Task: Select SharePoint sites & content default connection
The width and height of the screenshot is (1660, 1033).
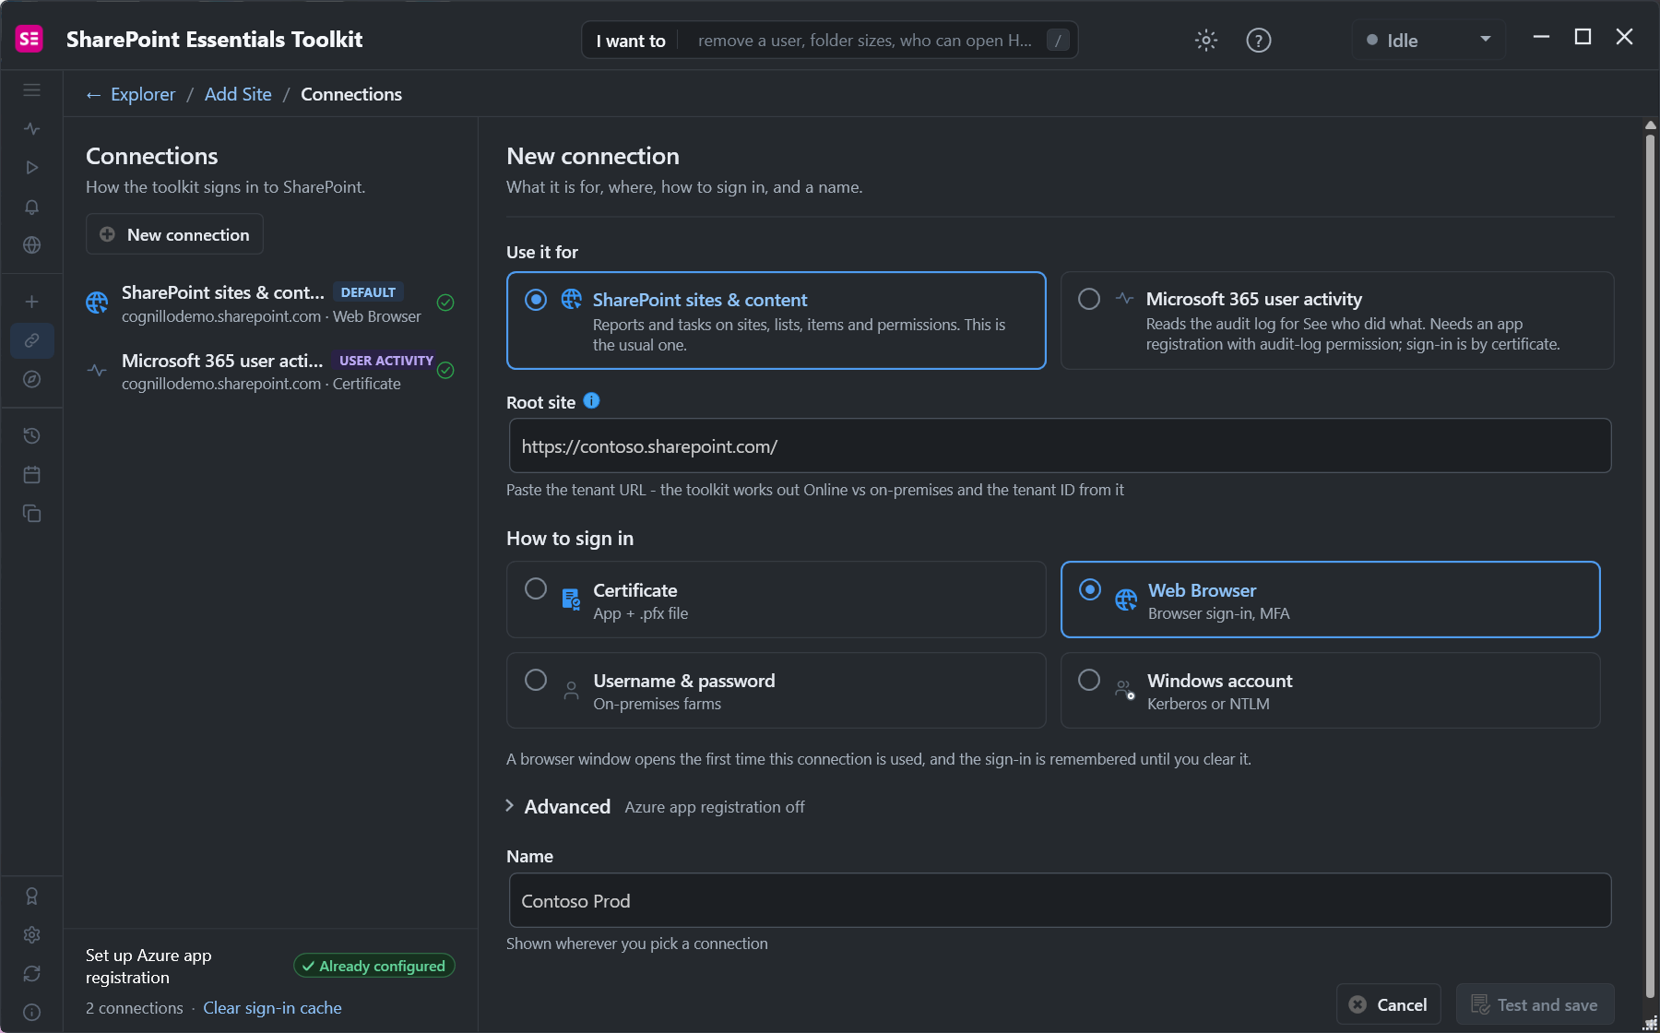Action: pos(270,303)
